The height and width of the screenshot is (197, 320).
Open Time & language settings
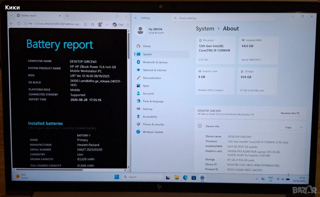tap(162, 101)
